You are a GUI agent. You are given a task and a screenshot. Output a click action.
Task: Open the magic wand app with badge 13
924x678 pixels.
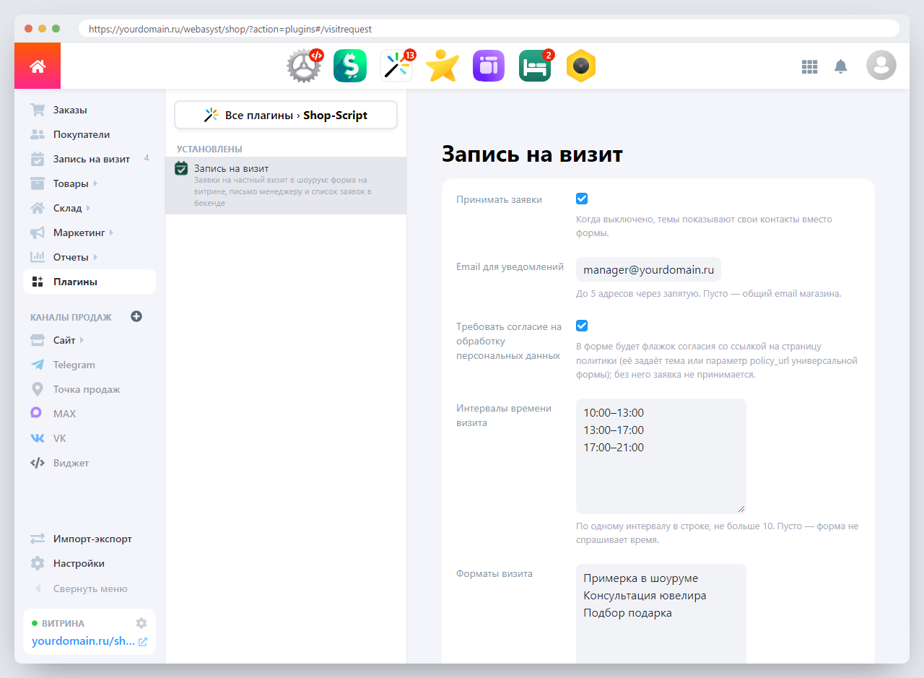397,66
